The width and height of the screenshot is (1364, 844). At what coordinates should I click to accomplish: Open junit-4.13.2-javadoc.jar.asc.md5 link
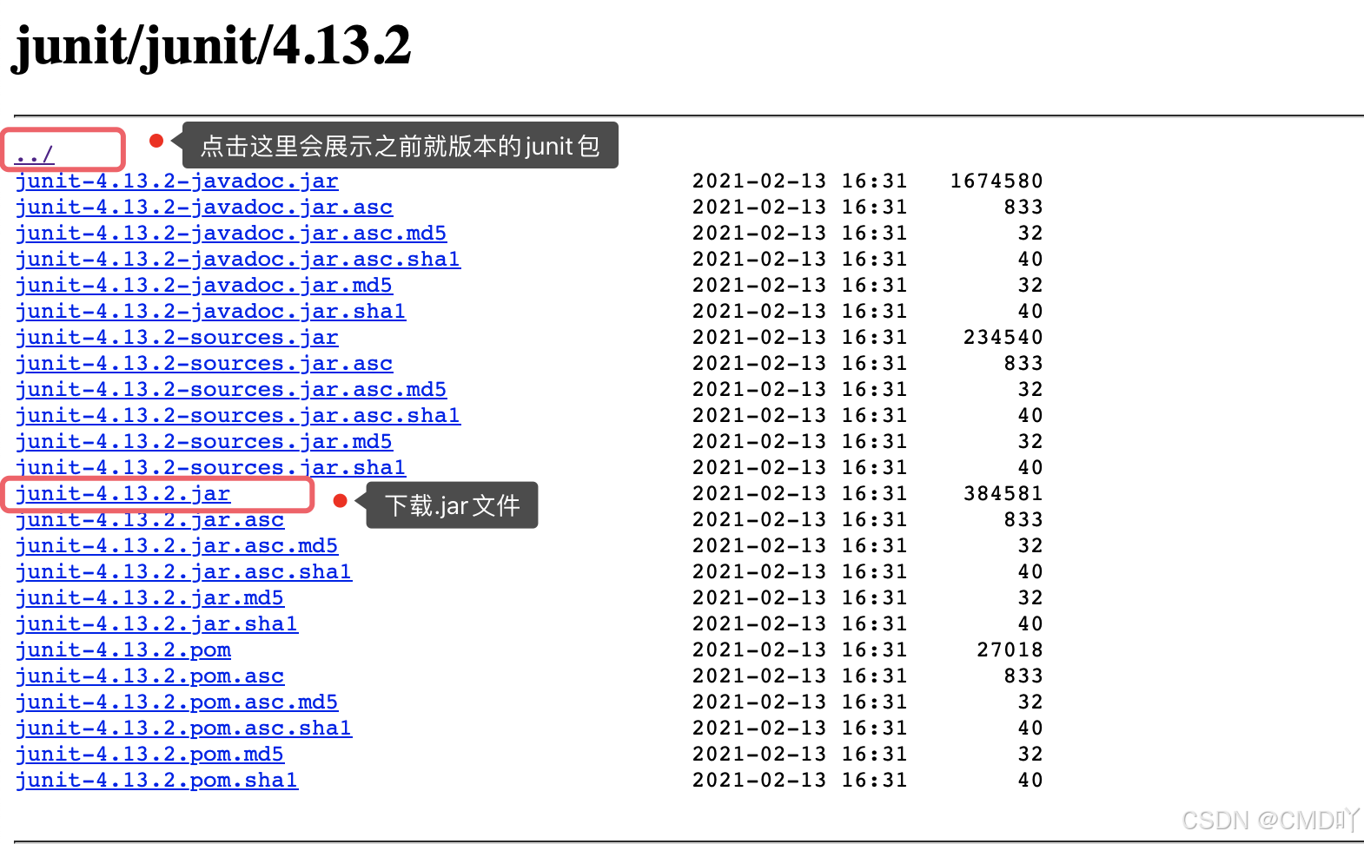click(x=231, y=234)
